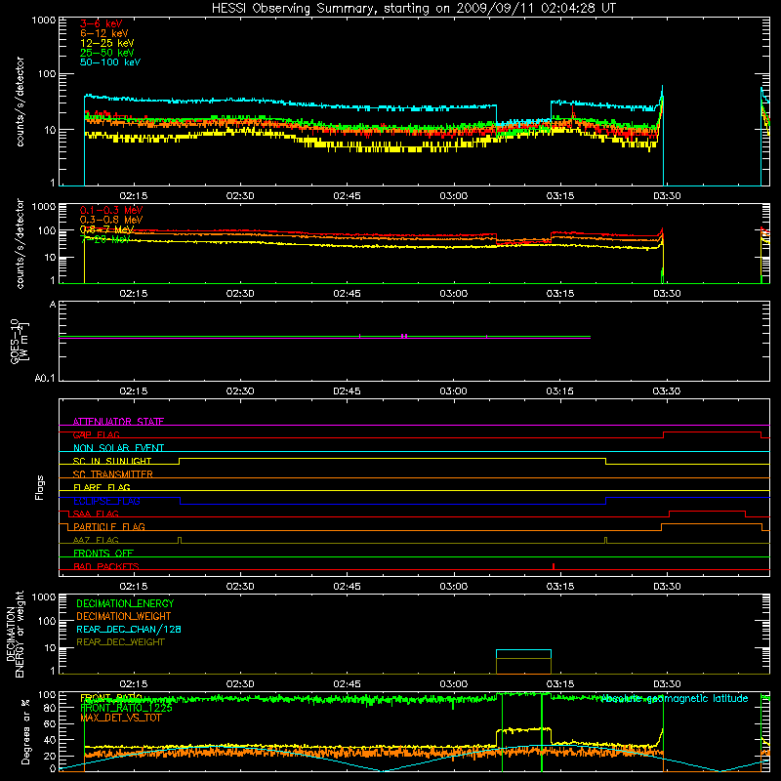Click the MAX_DET_VS_TOT legend label
Screen dimensions: 781x781
(x=121, y=718)
